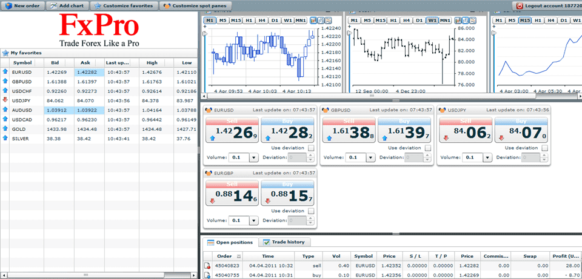
Task: Open the Volume dropdown in the EURGBP pane
Action: tap(253, 221)
